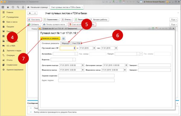Expand the Справочники dropdown
181x116 pixels.
[x=51, y=20]
